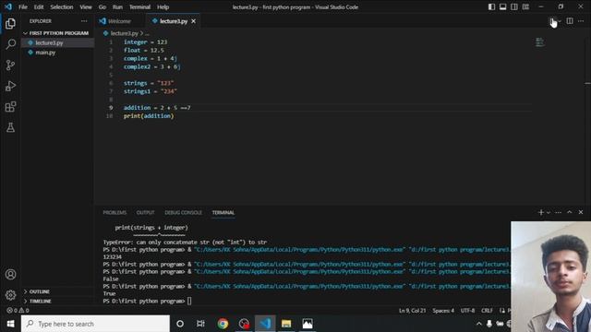Open the Accounts menu icon
The image size is (591, 332).
[10, 275]
